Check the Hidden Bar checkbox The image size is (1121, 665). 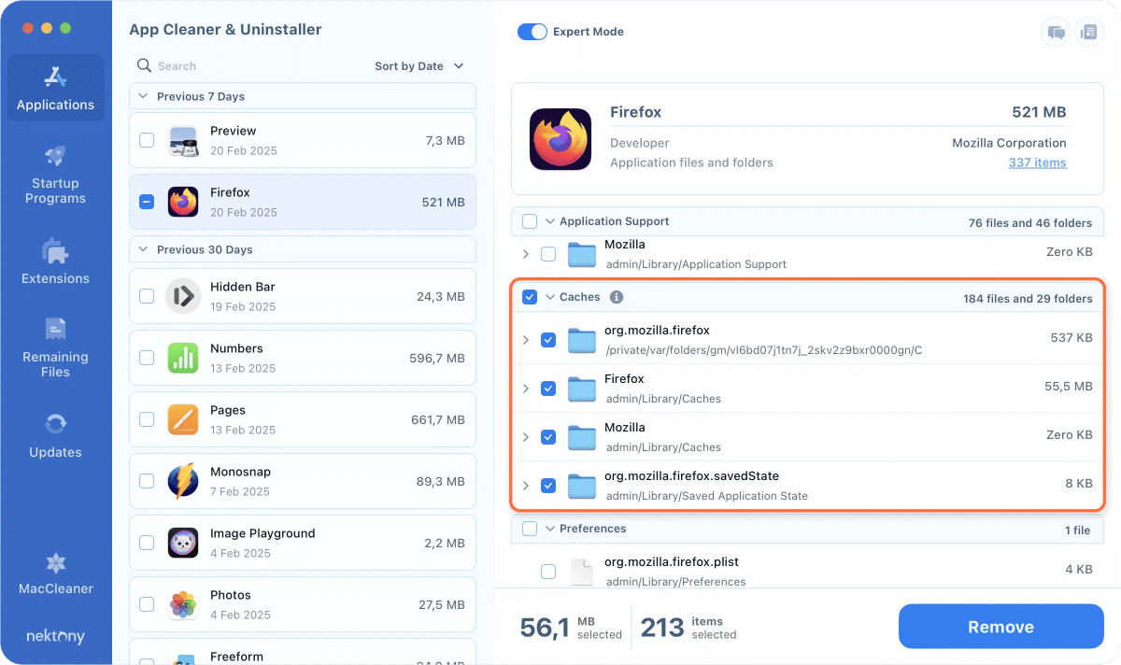click(147, 296)
